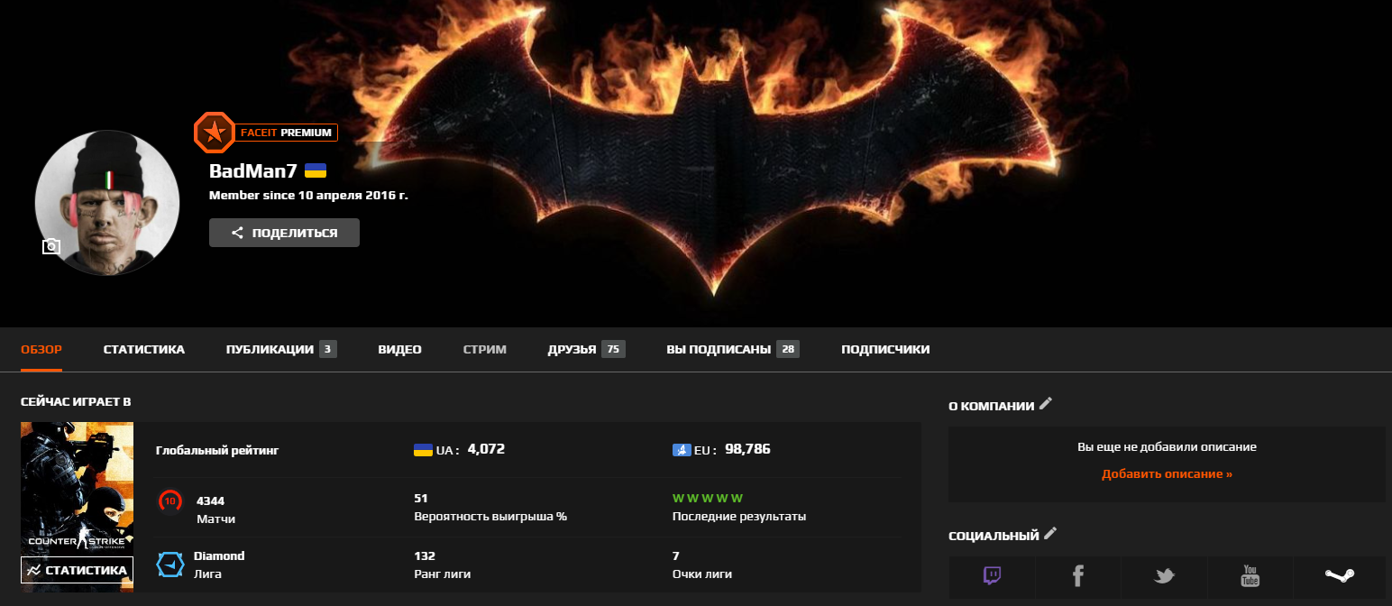Click the 75 badge on Друзья

tap(613, 349)
